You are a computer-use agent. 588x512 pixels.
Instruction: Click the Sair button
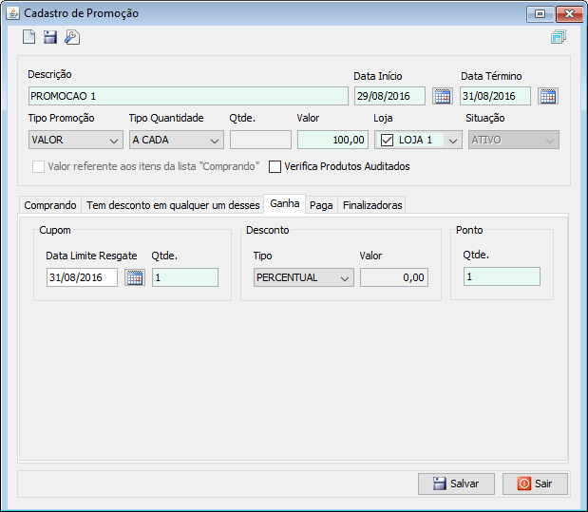coord(535,484)
